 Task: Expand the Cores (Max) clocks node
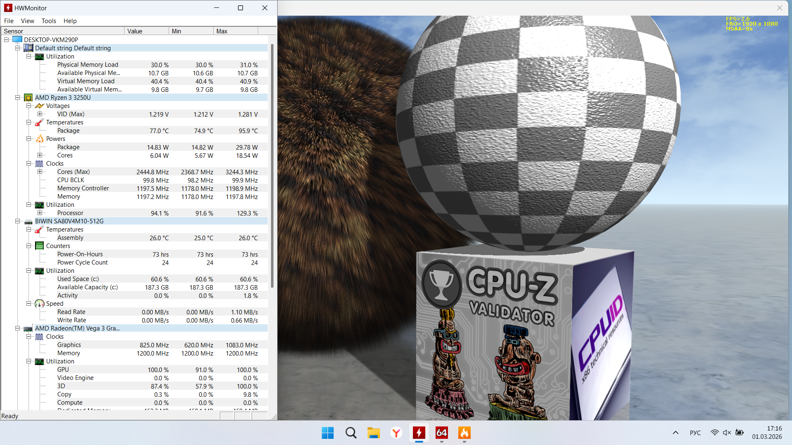tap(40, 172)
